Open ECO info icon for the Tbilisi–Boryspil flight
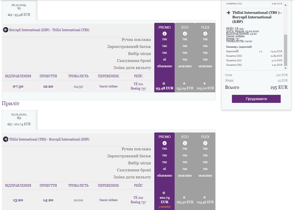Viewport: 294px width, 210px height. [185, 143]
